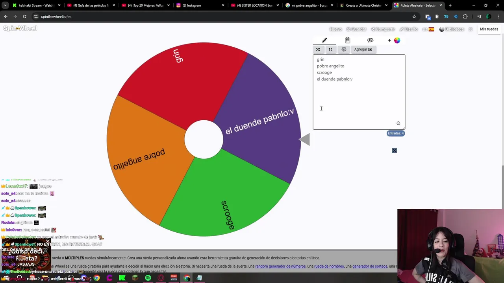Open Minecraft block icon in taskbar
Image resolution: width=504 pixels, height=283 pixels.
tap(135, 278)
